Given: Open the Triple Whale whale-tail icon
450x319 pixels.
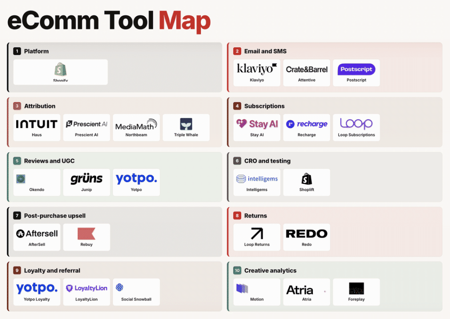Looking at the screenshot, I should (186, 124).
